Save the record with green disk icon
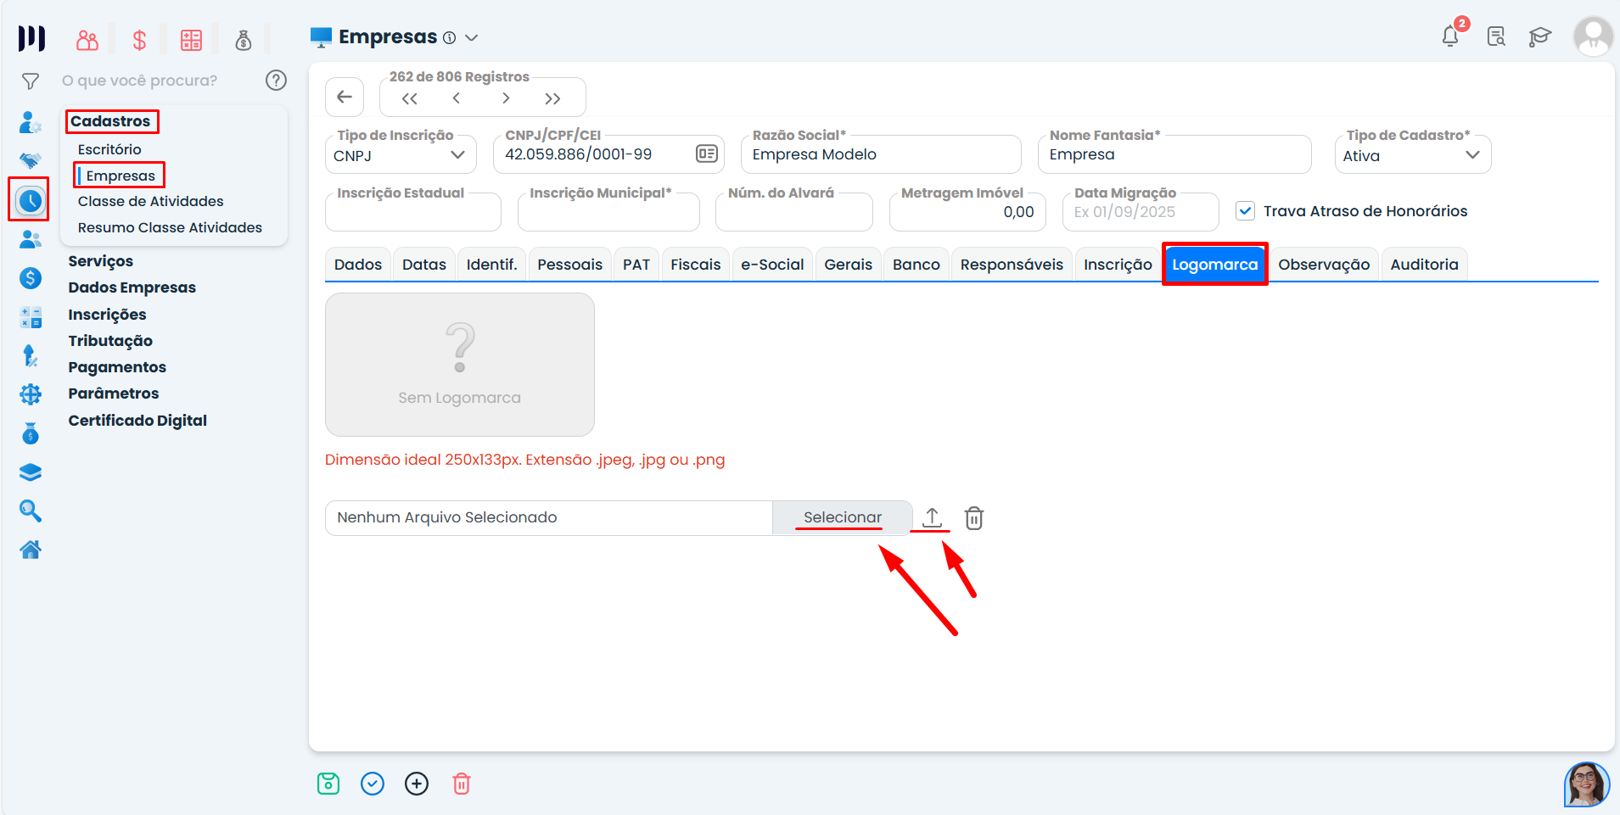 click(x=328, y=784)
